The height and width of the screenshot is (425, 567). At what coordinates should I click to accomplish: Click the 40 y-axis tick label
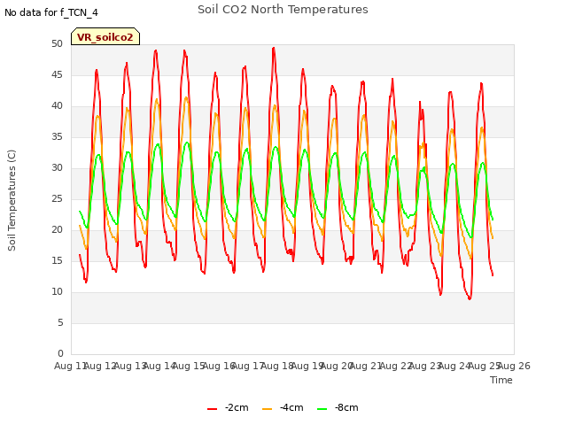tap(57, 106)
